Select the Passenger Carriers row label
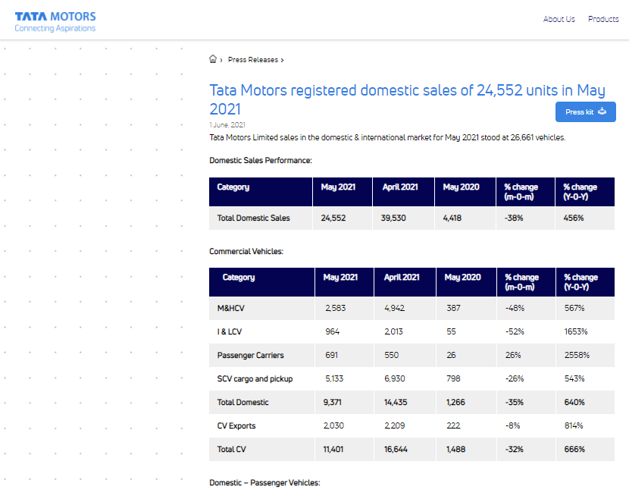Image resolution: width=629 pixels, height=496 pixels. (250, 355)
